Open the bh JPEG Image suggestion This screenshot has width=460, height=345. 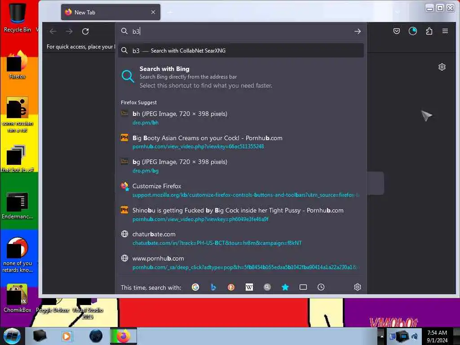click(x=241, y=118)
